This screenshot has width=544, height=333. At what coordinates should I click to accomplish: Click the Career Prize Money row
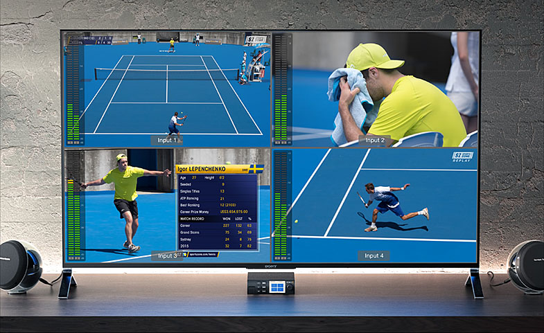pos(218,212)
